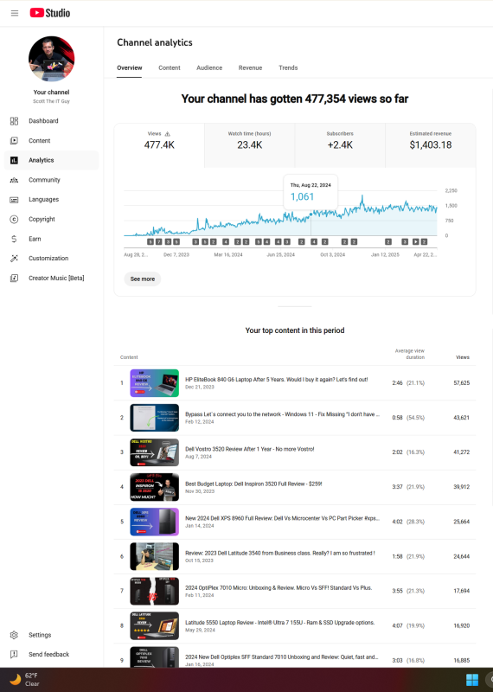Viewport: 493px width, 692px height.
Task: Click the 43,621 views value
Action: click(461, 418)
